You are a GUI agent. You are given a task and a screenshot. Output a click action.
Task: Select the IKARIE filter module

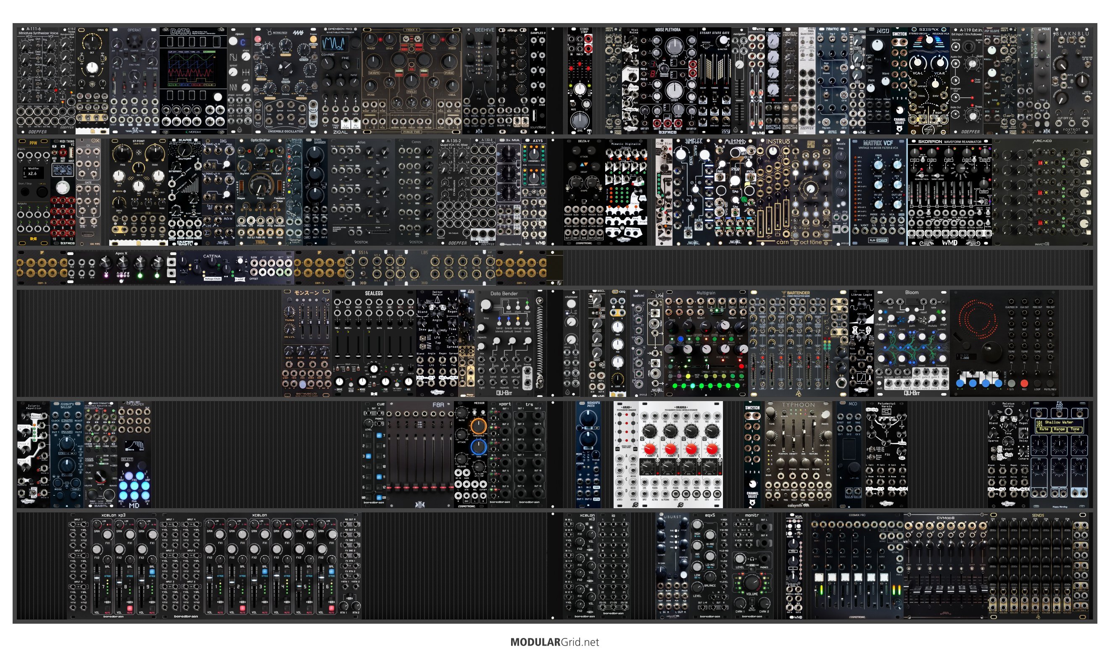coord(185,192)
